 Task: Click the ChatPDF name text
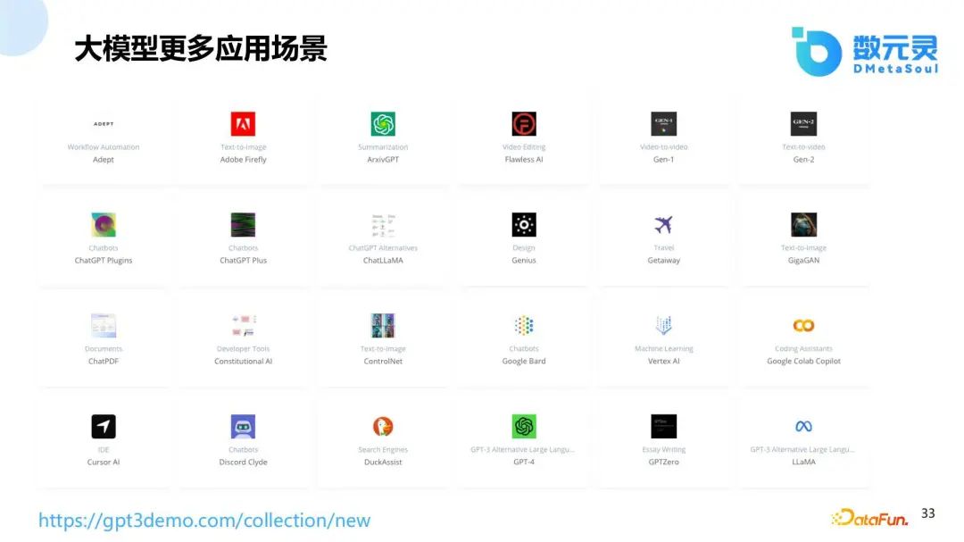click(104, 361)
